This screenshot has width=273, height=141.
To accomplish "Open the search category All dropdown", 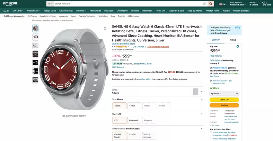I will pyautogui.click(x=50, y=4).
